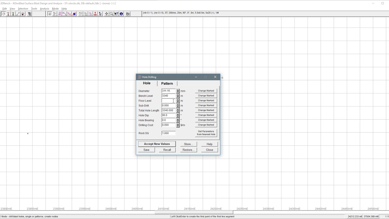Select the red drill hole mode icon
The image size is (389, 219).
coord(8,14)
